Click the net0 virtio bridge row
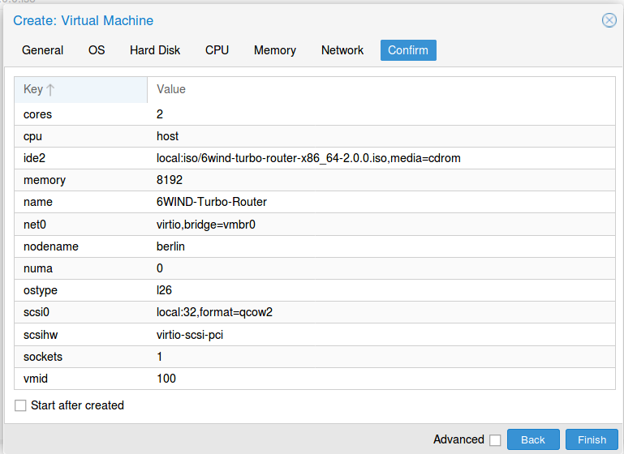Viewport: 624px width, 454px height. [308, 224]
